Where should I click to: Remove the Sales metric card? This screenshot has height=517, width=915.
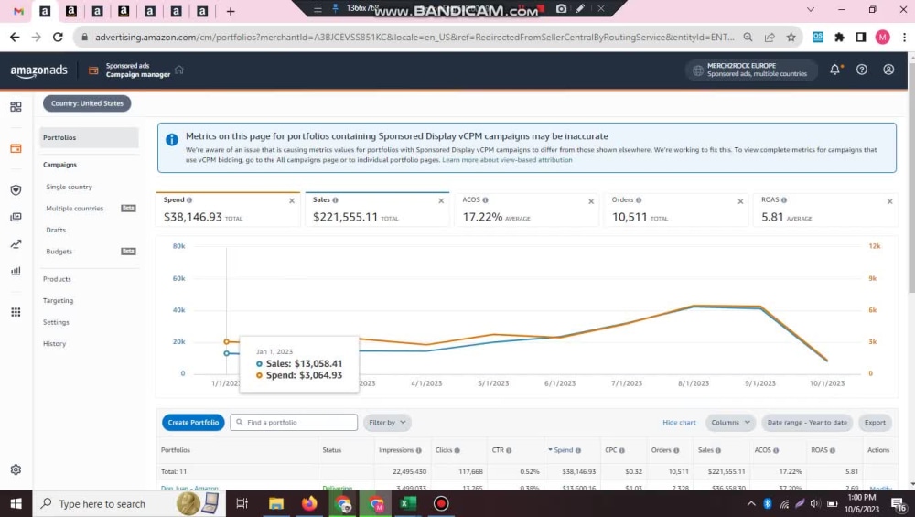(x=441, y=200)
